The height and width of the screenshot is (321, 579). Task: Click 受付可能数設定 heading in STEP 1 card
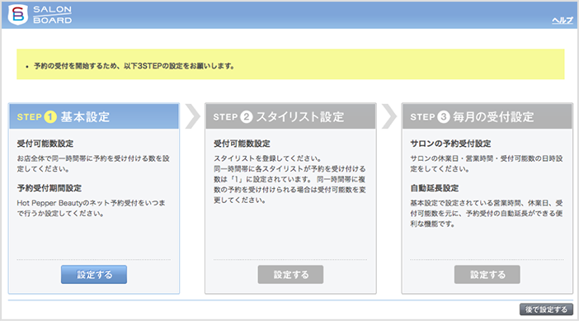(x=45, y=144)
